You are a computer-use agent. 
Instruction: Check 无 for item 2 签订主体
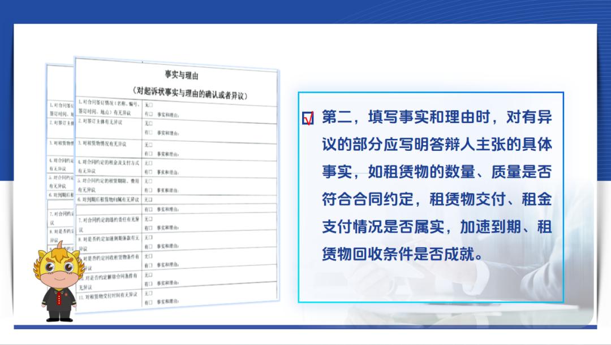(150, 124)
